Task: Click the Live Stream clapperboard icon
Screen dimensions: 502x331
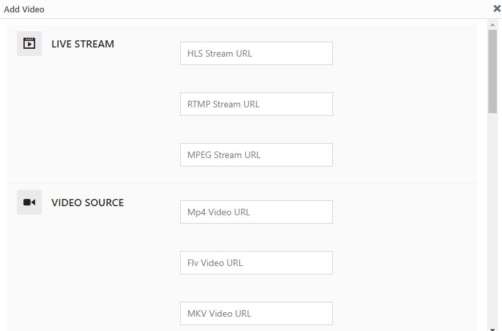Action: click(x=29, y=43)
